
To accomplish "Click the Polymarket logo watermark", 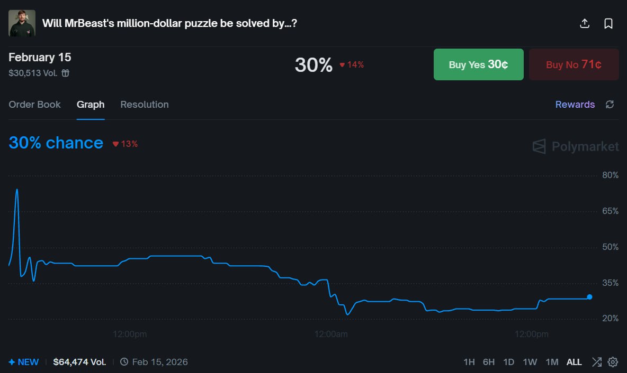I will [576, 146].
